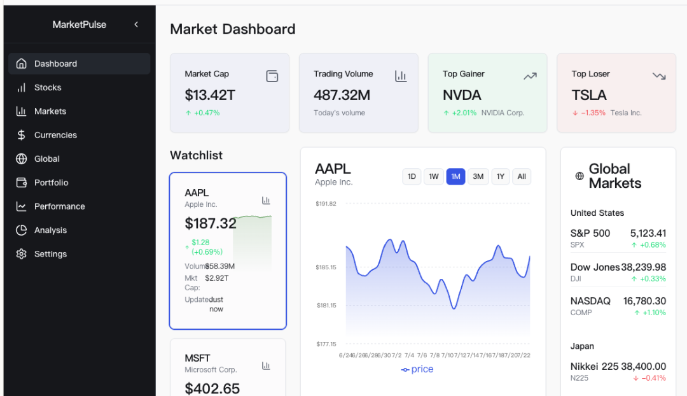
Task: Click the MarketPulse app title
Action: (x=80, y=25)
